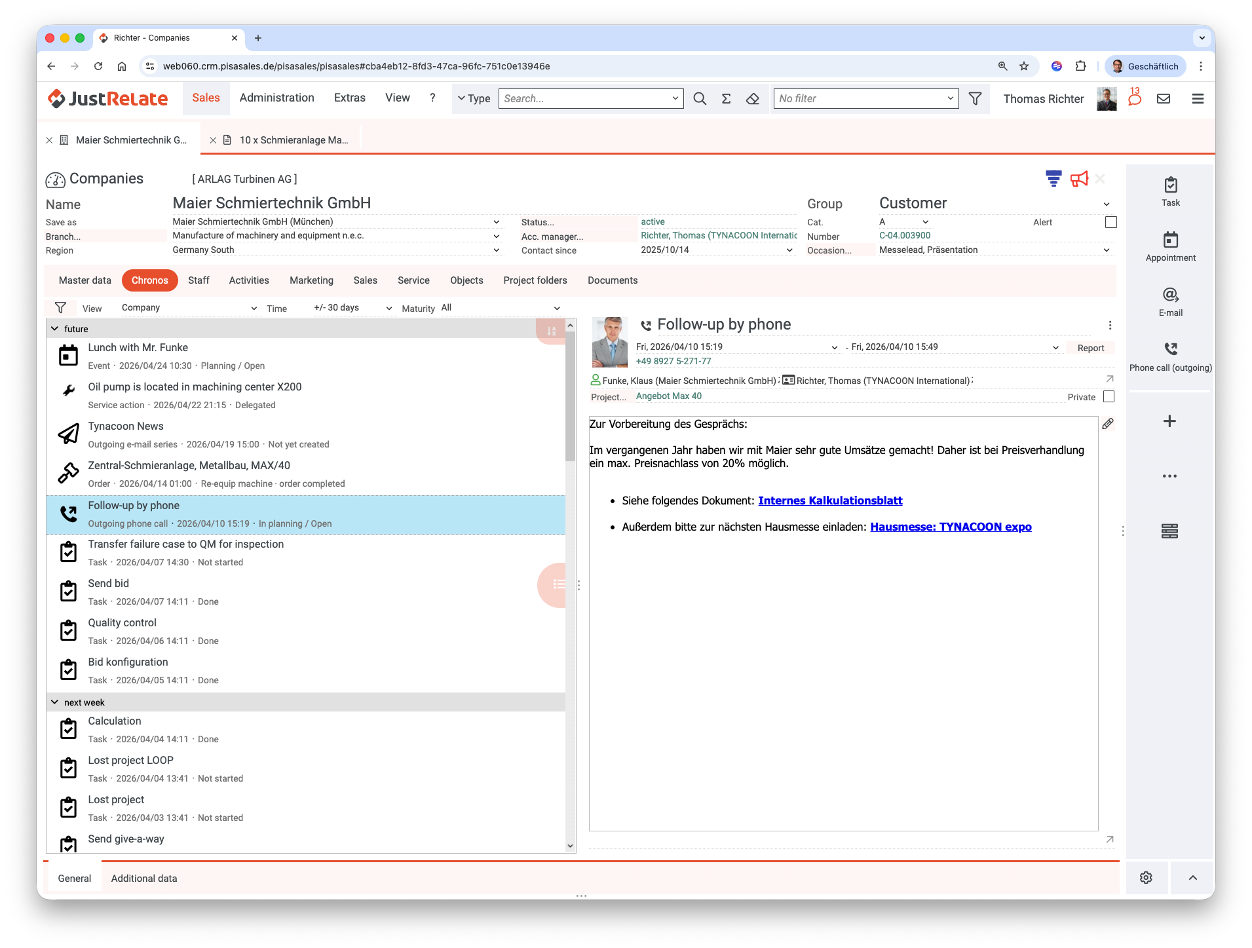Open the mail envelope icon in header
Screen dimensions: 1252x948
point(1164,99)
